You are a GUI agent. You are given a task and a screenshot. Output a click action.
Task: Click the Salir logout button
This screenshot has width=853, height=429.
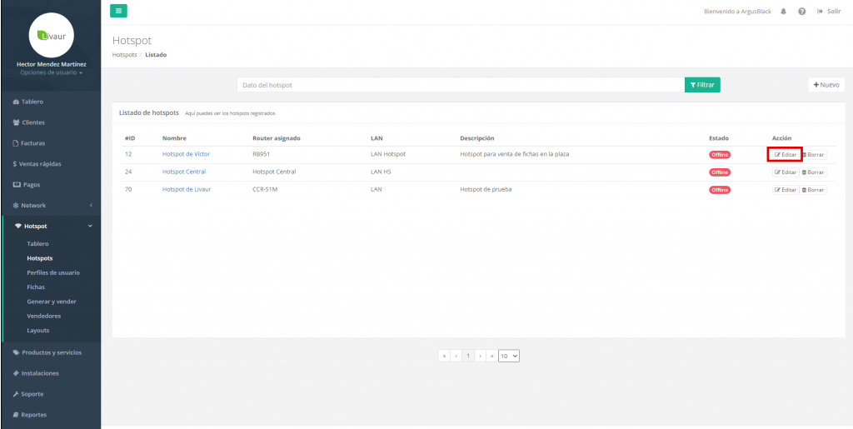(x=829, y=12)
